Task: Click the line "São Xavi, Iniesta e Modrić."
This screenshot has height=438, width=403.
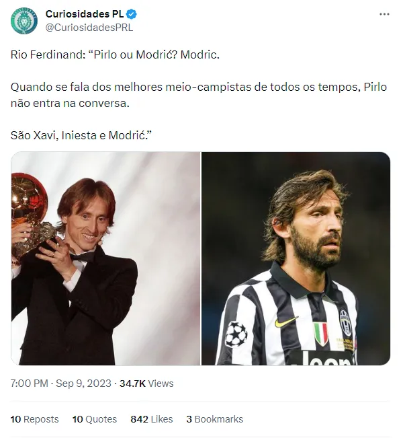Action: click(81, 136)
